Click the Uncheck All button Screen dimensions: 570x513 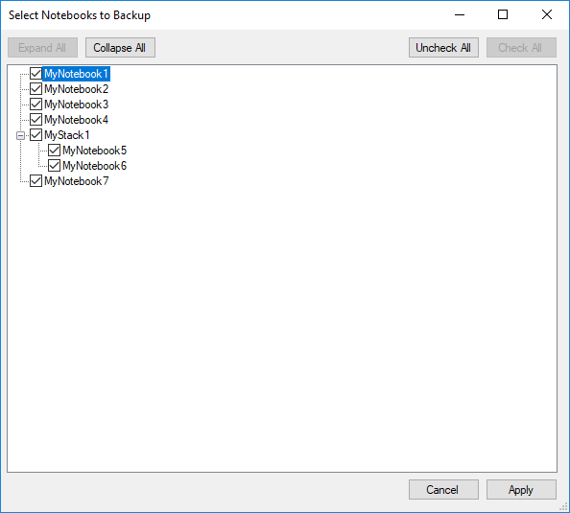click(443, 48)
